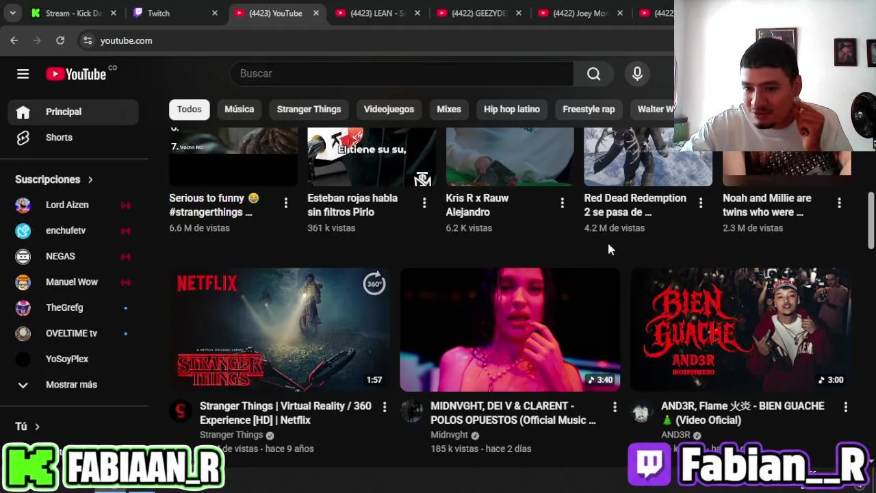Open Midnvght channel name link

[450, 435]
